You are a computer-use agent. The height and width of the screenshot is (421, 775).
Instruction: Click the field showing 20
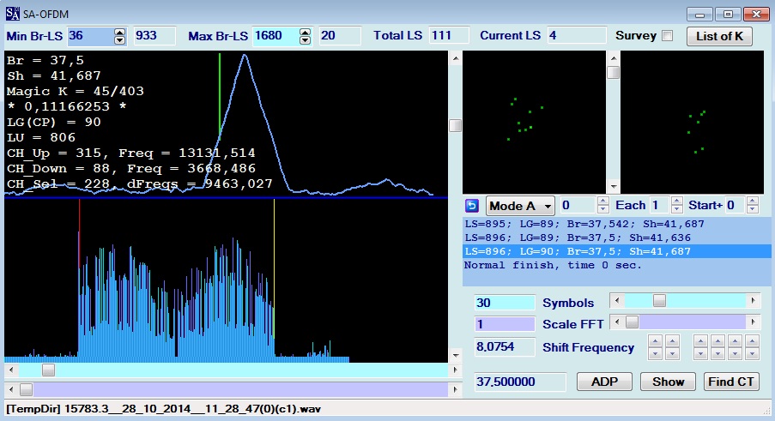[x=340, y=36]
